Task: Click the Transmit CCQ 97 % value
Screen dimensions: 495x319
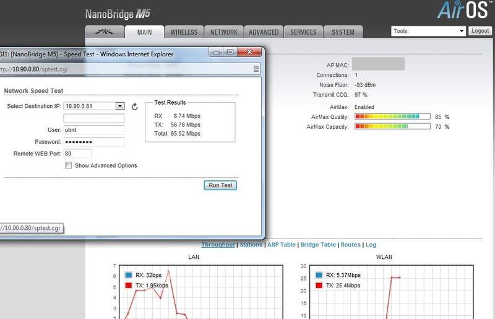Action: (x=361, y=95)
